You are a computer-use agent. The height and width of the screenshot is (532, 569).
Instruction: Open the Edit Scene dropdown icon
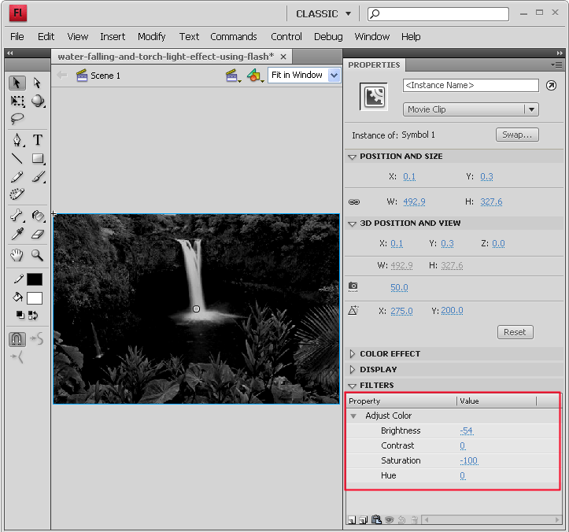232,76
